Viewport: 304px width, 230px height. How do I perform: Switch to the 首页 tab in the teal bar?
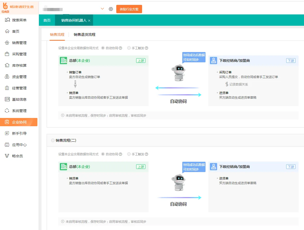[x=47, y=20]
